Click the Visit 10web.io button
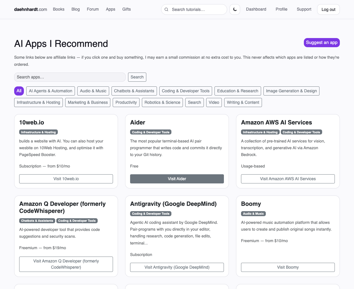 [66, 179]
